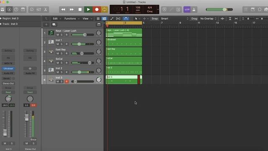The height and width of the screenshot is (151, 268).
Task: Click the Bnce bounce button
Action: click(33, 140)
